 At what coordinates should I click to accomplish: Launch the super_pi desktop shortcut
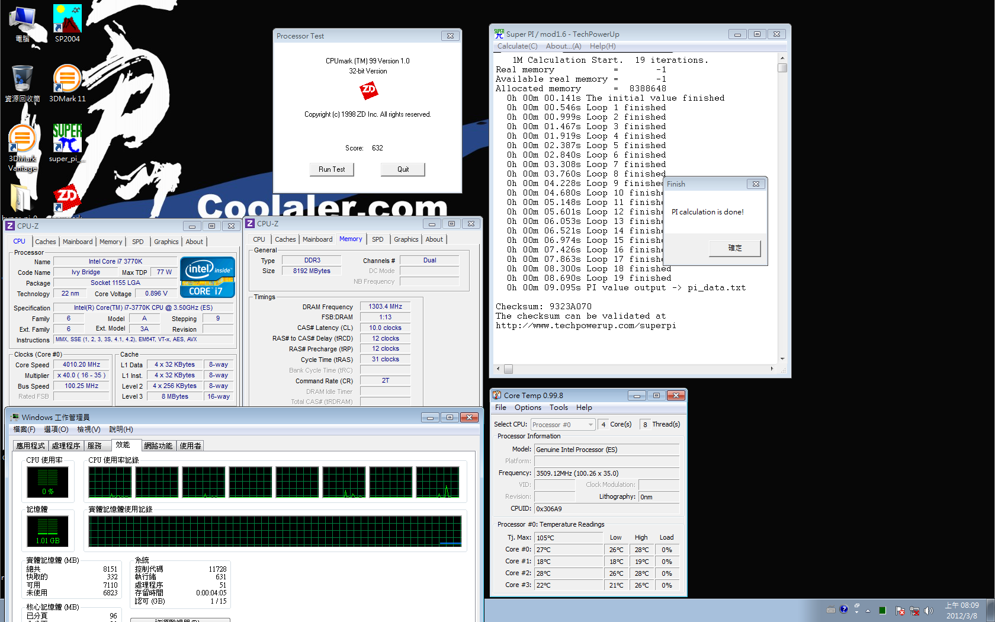(67, 142)
